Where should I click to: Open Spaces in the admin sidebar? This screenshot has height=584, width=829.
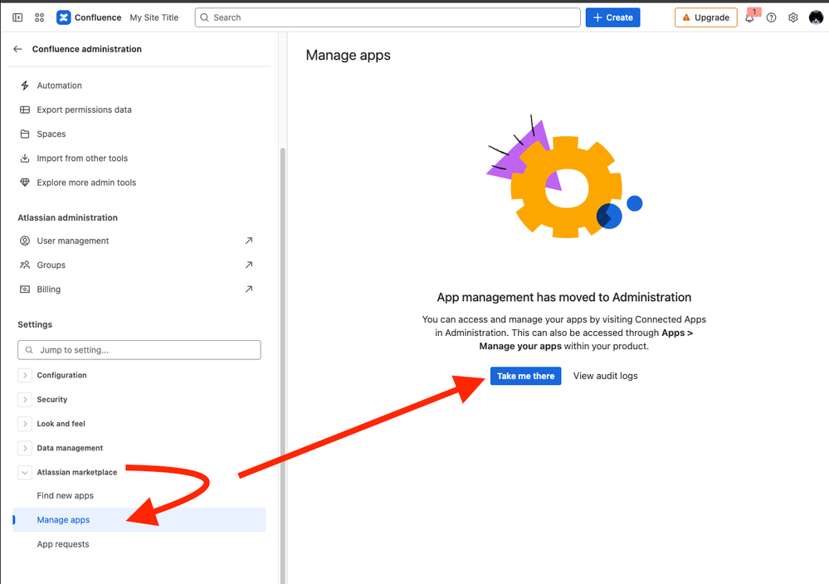tap(51, 134)
